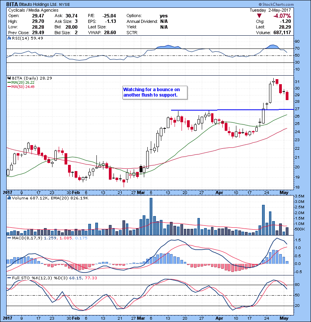Click the Bid Size label

63,33
